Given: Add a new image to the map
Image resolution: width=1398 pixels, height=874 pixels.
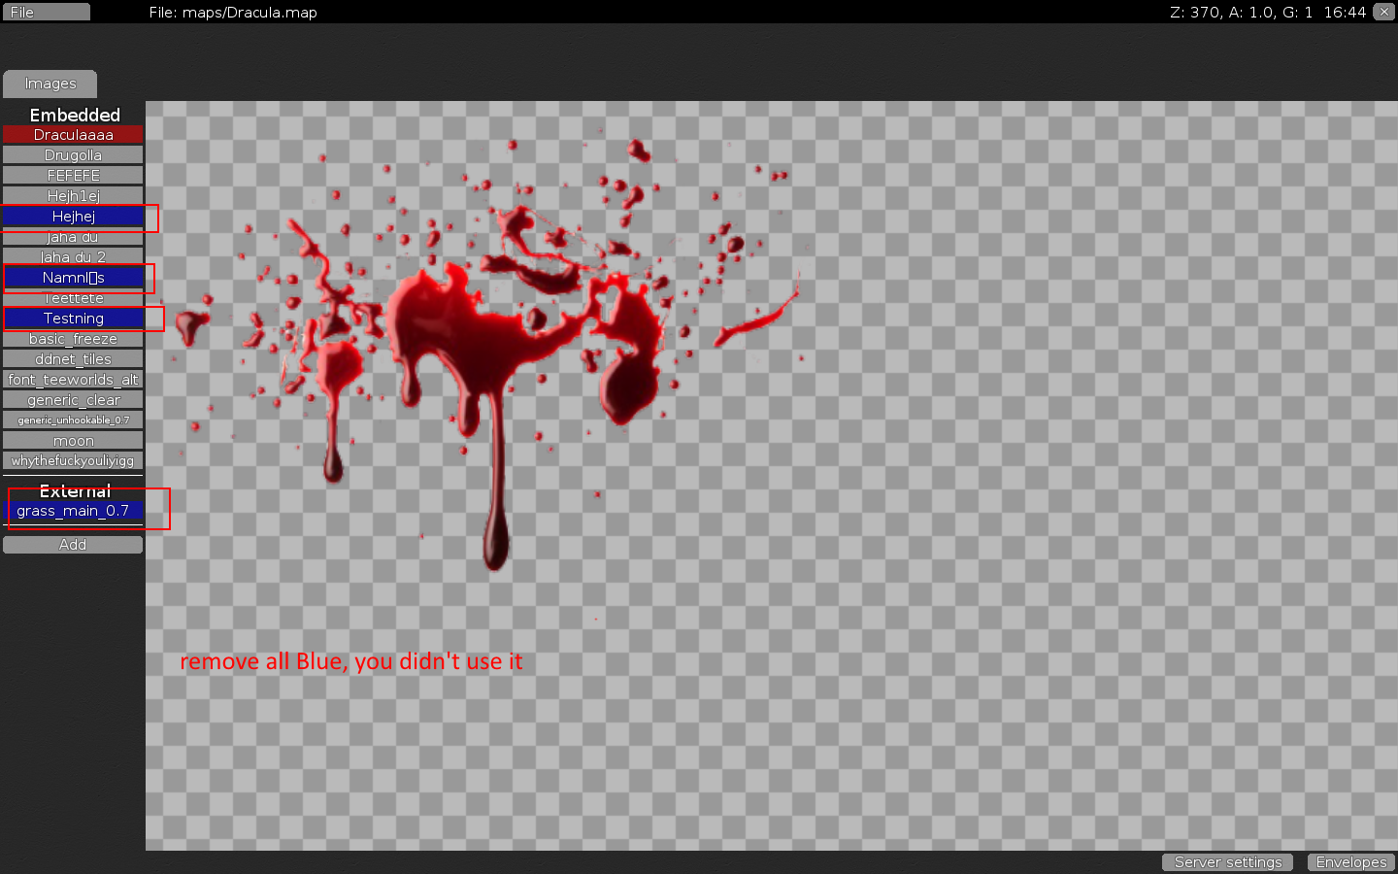Looking at the screenshot, I should point(73,544).
